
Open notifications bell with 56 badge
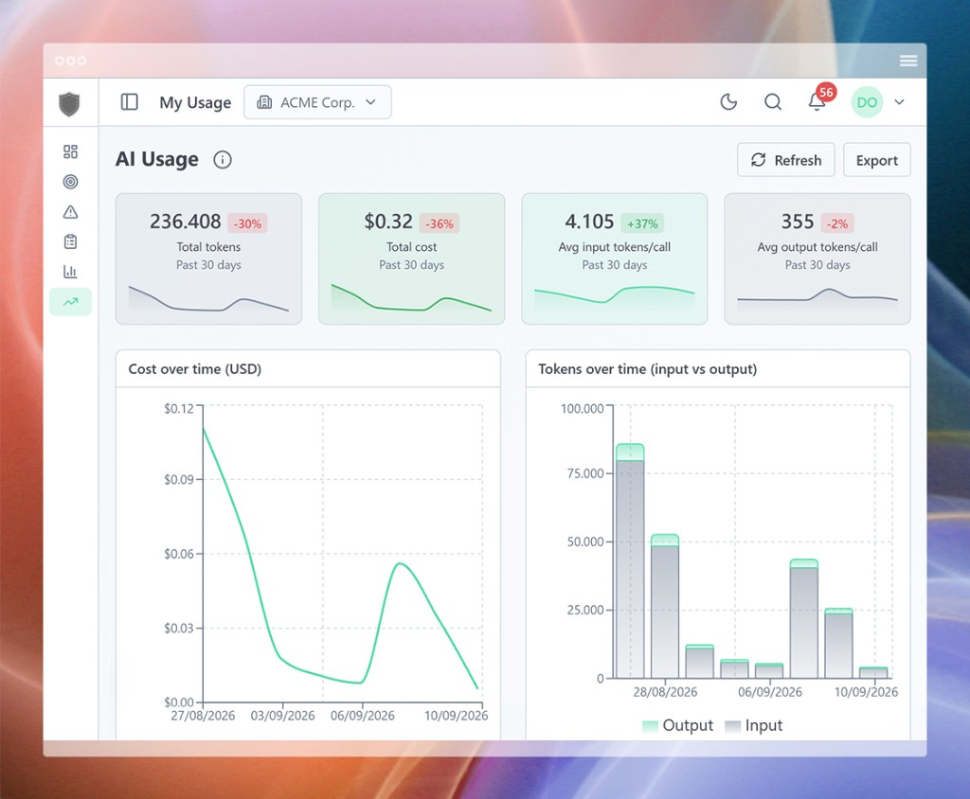point(817,100)
